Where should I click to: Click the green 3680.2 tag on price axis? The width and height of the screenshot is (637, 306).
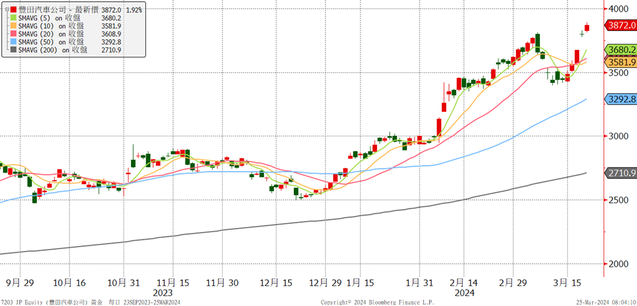pos(622,50)
